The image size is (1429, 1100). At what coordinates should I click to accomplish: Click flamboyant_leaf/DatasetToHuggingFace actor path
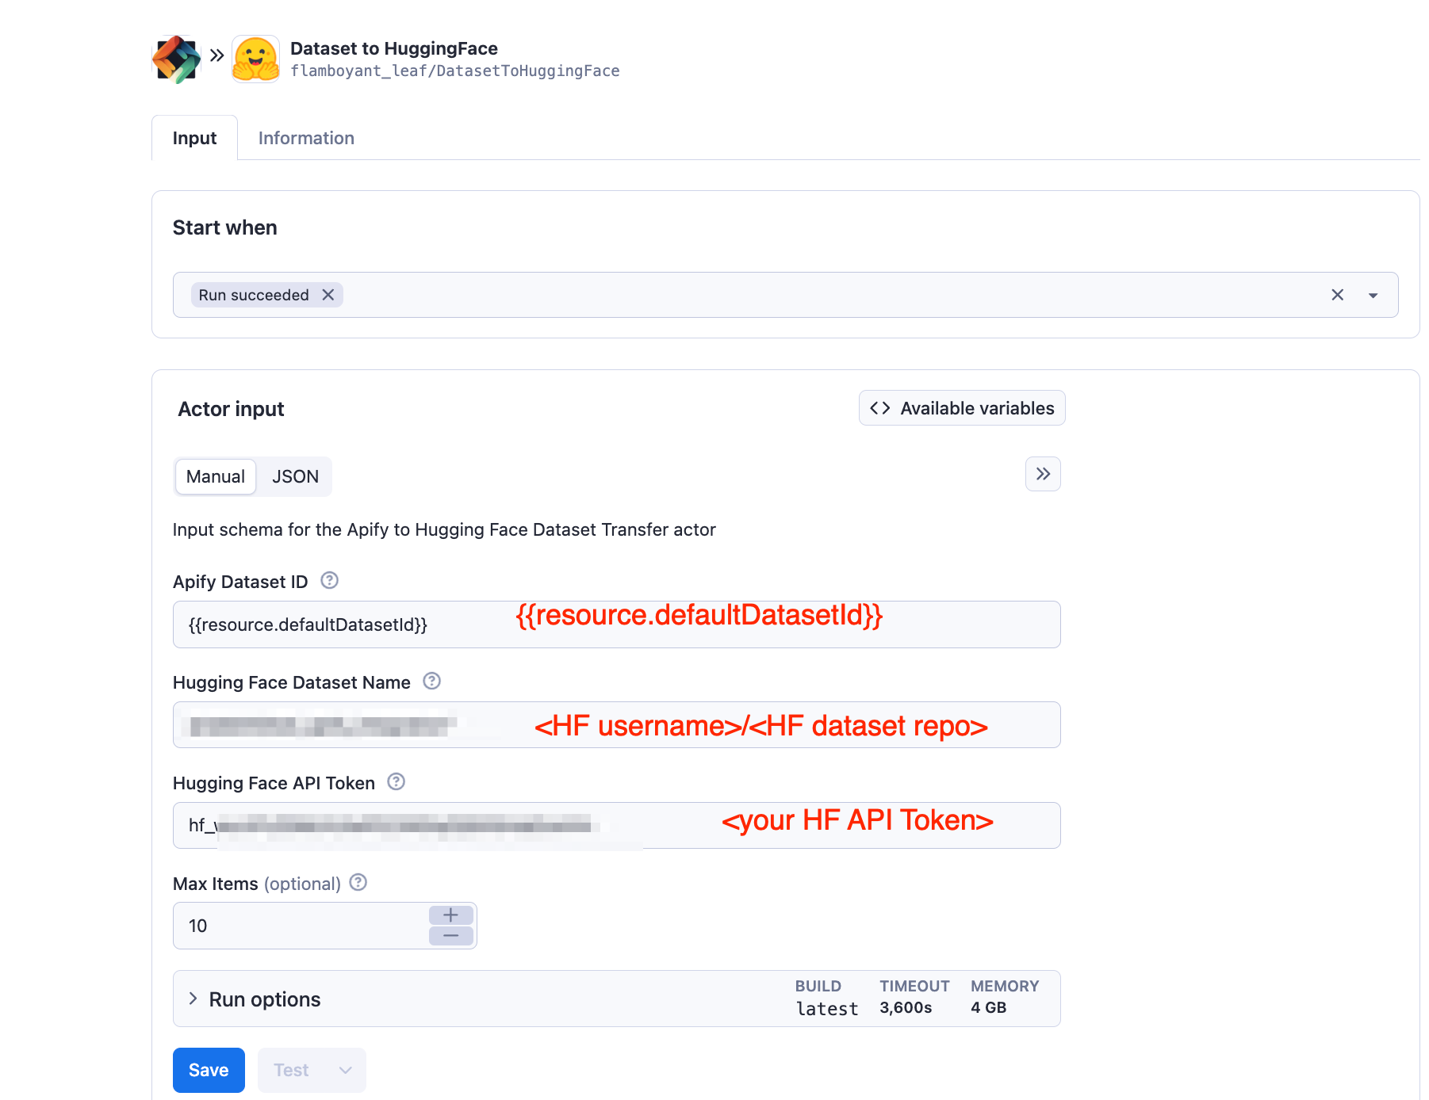click(455, 71)
